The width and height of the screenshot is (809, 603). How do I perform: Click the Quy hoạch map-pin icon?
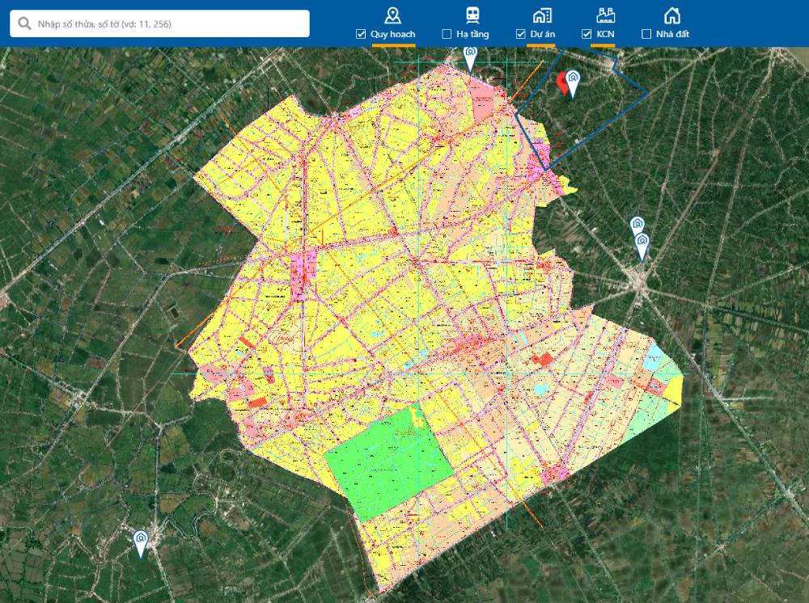[x=392, y=15]
